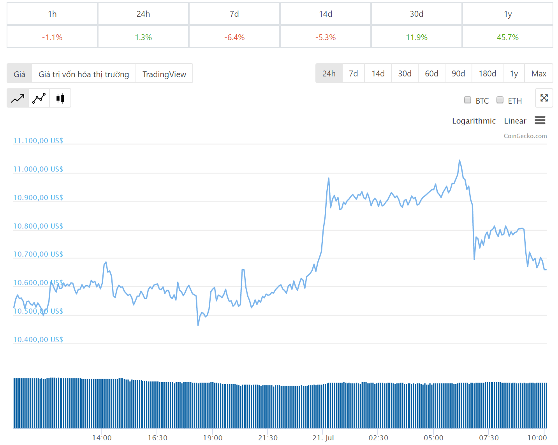Viewport: 558px width, 445px height.
Task: Enable the BTC comparison checkbox
Action: [x=468, y=100]
